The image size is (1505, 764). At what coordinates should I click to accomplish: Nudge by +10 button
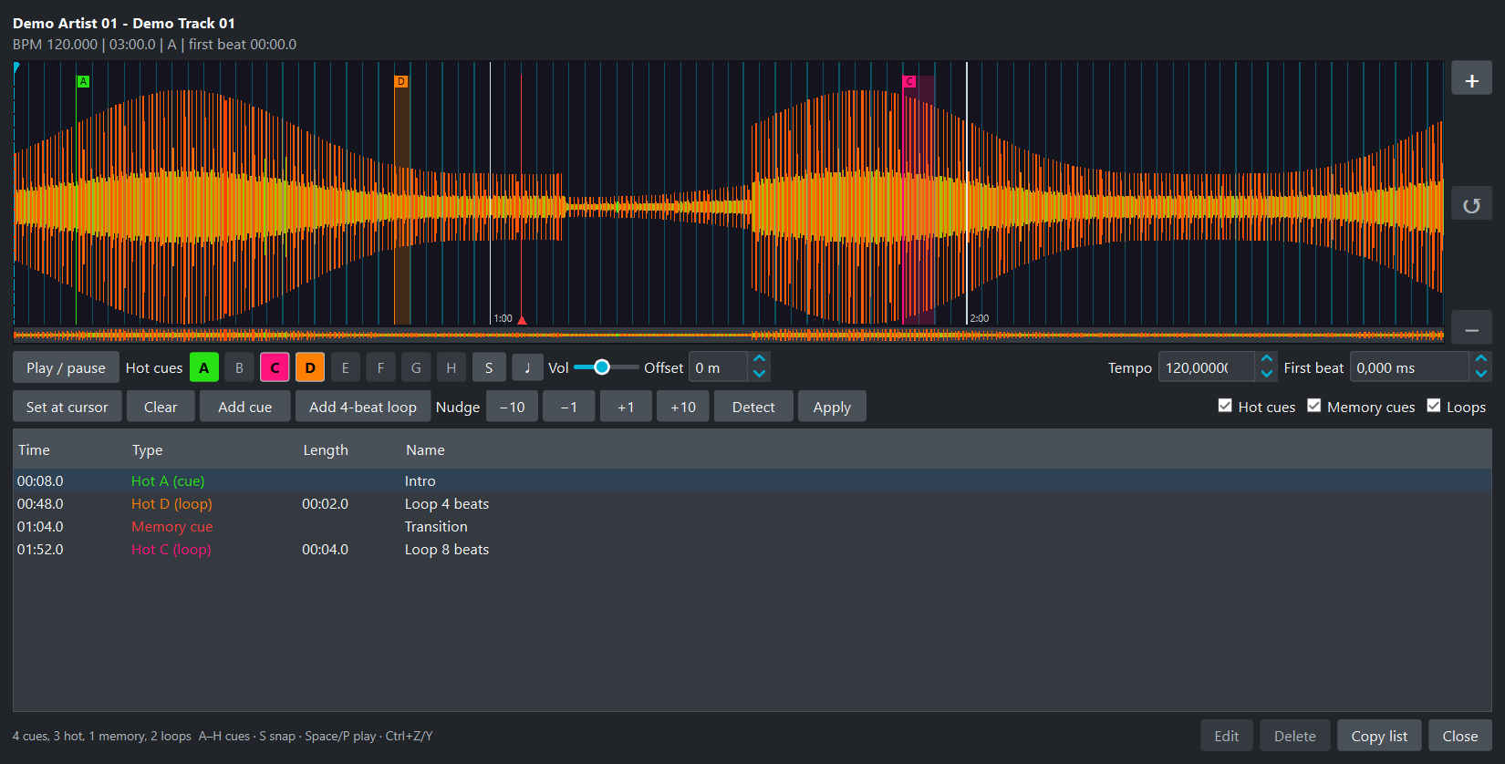[683, 407]
